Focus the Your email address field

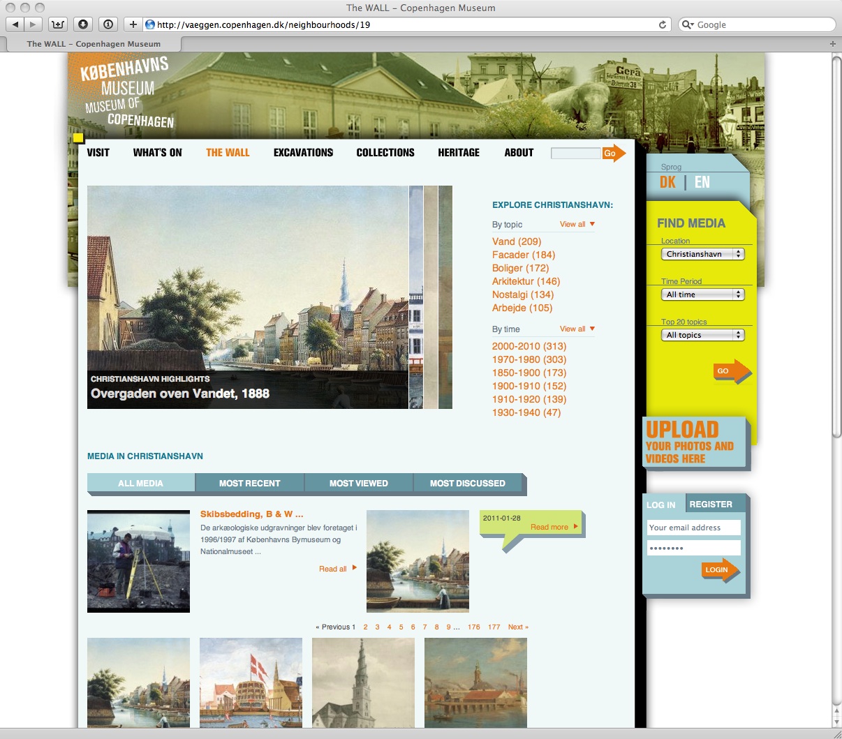(693, 528)
